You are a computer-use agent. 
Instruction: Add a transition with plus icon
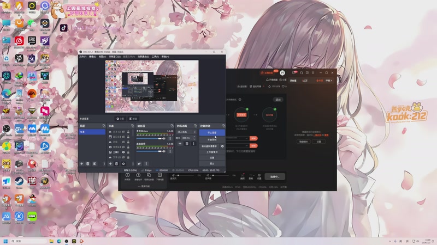[180, 144]
